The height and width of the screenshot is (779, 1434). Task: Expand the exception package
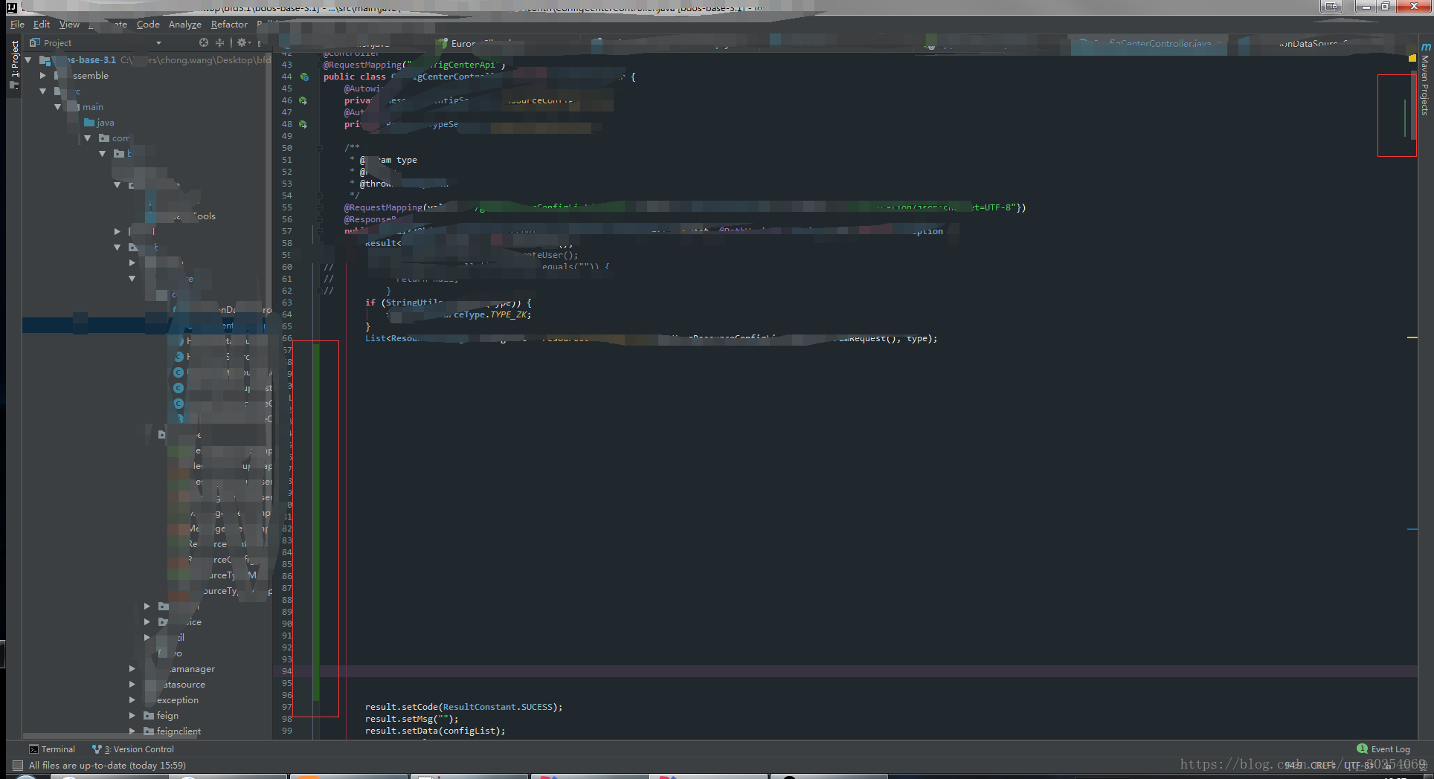click(x=132, y=700)
